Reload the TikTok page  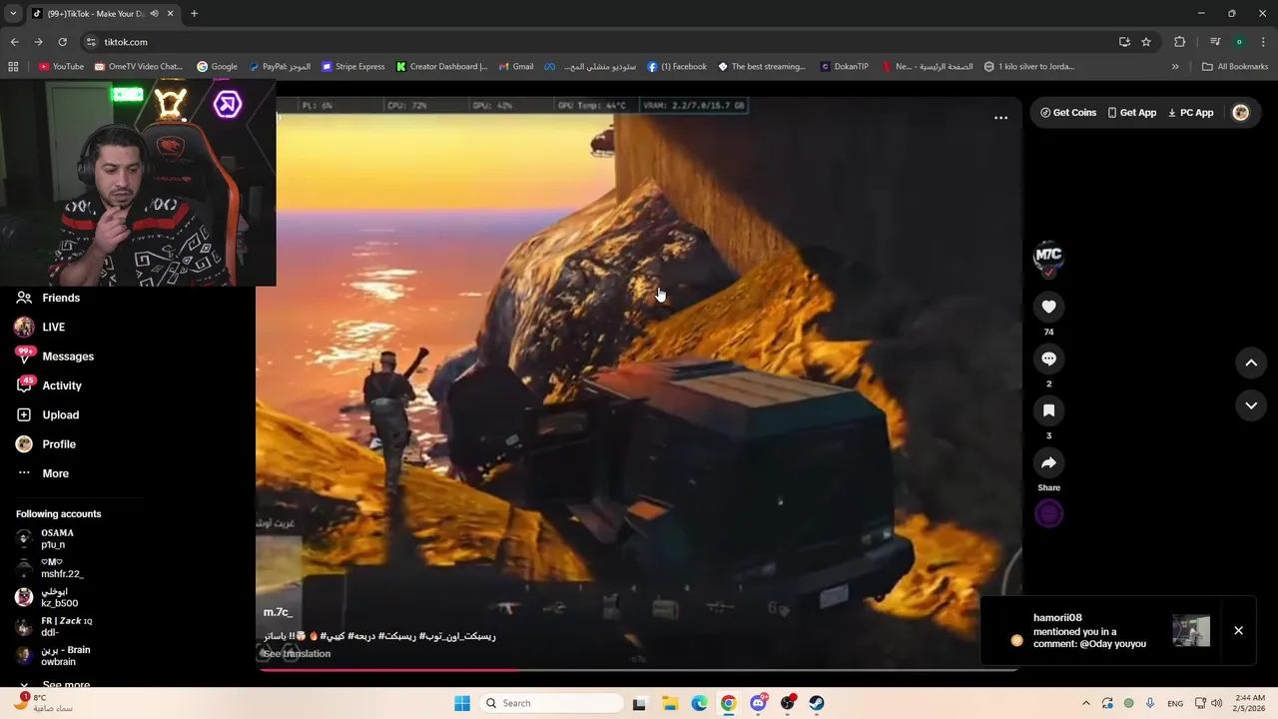[x=62, y=42]
